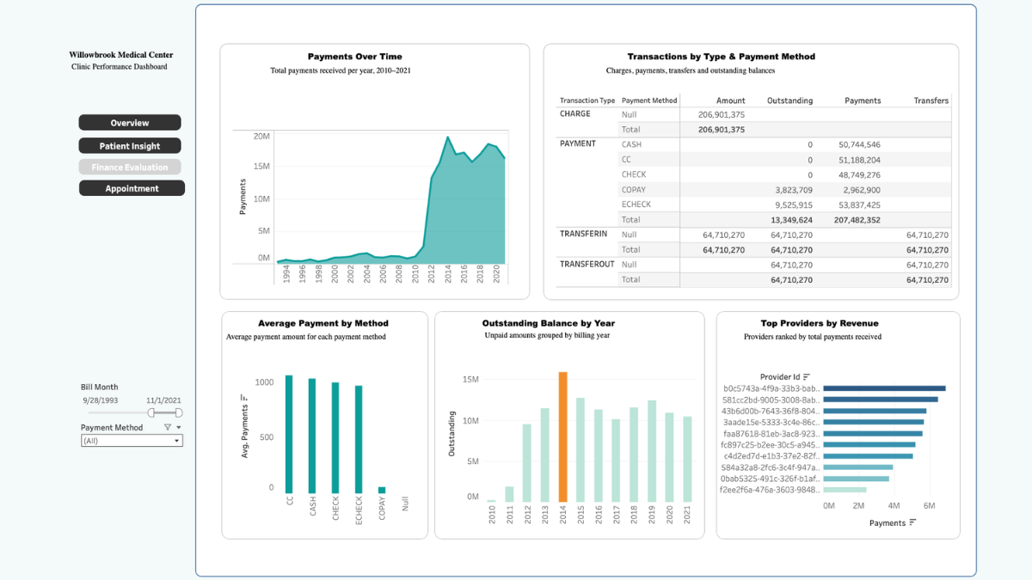Open the Patient Insight page
The width and height of the screenshot is (1032, 580).
click(x=130, y=146)
